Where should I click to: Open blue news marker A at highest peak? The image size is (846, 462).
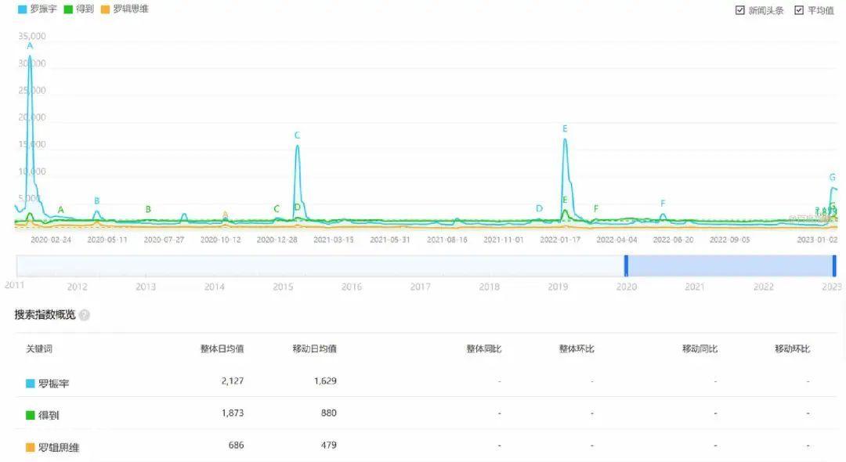point(30,46)
